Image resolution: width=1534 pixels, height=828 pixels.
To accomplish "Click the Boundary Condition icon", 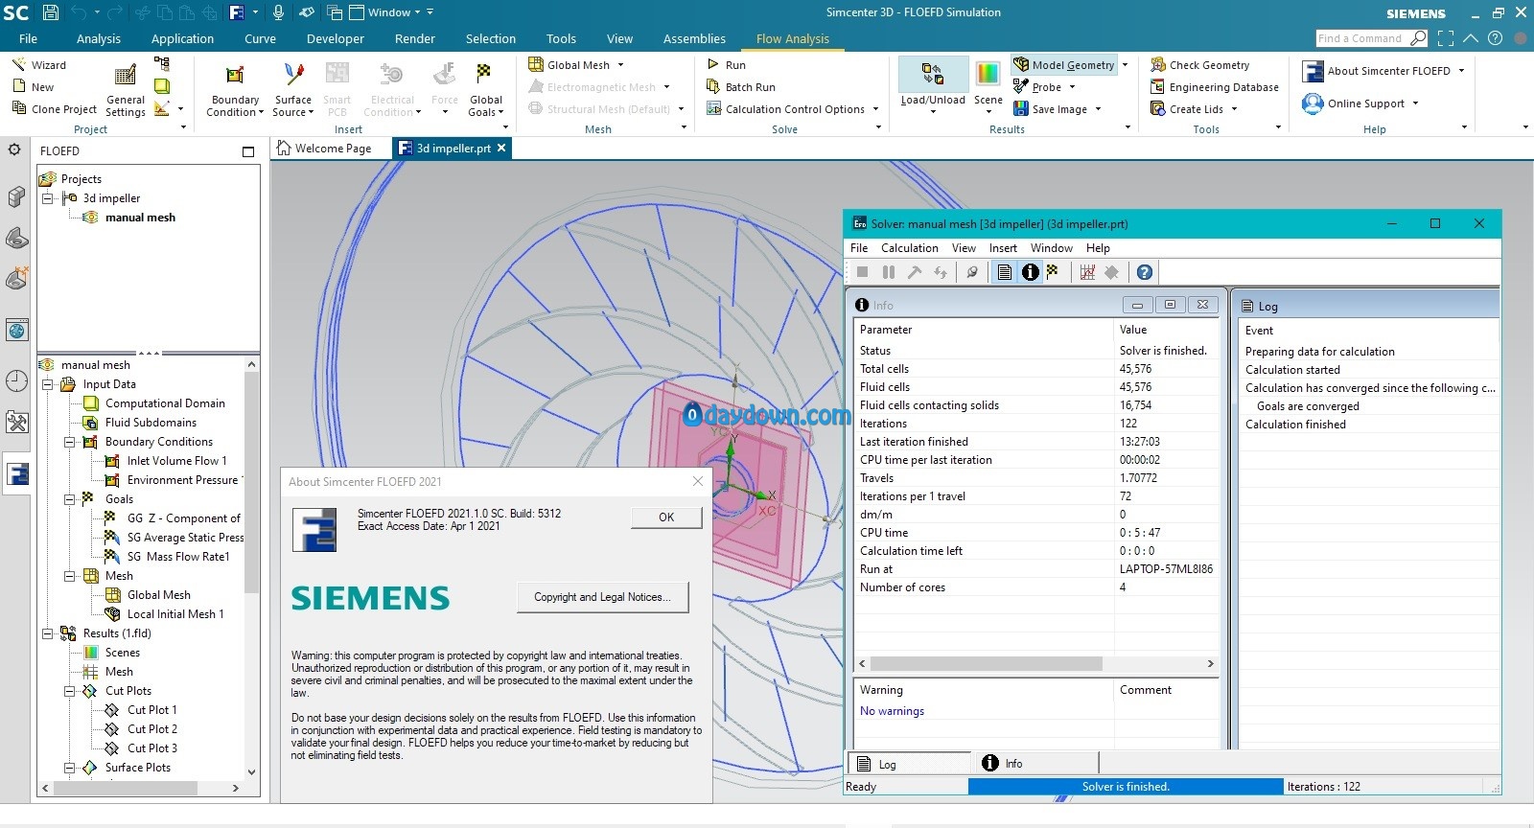I will tap(235, 75).
